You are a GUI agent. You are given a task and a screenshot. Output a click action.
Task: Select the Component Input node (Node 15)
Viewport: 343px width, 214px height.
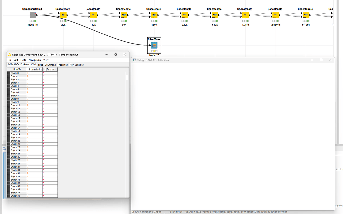tap(32, 15)
